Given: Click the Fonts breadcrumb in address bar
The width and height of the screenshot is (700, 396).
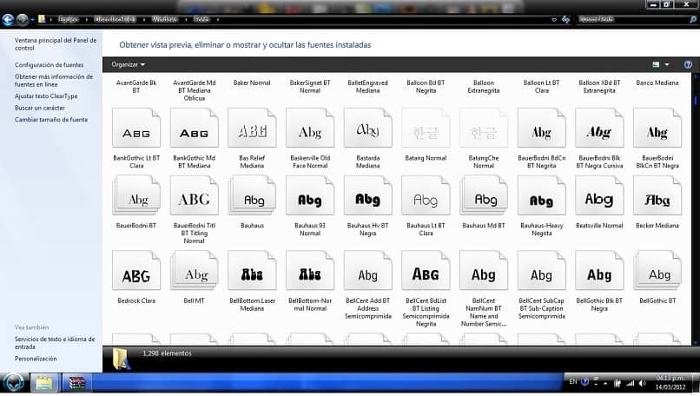Looking at the screenshot, I should click(x=201, y=19).
